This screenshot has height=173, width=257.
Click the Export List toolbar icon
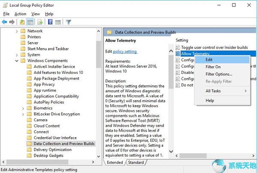click(40, 22)
